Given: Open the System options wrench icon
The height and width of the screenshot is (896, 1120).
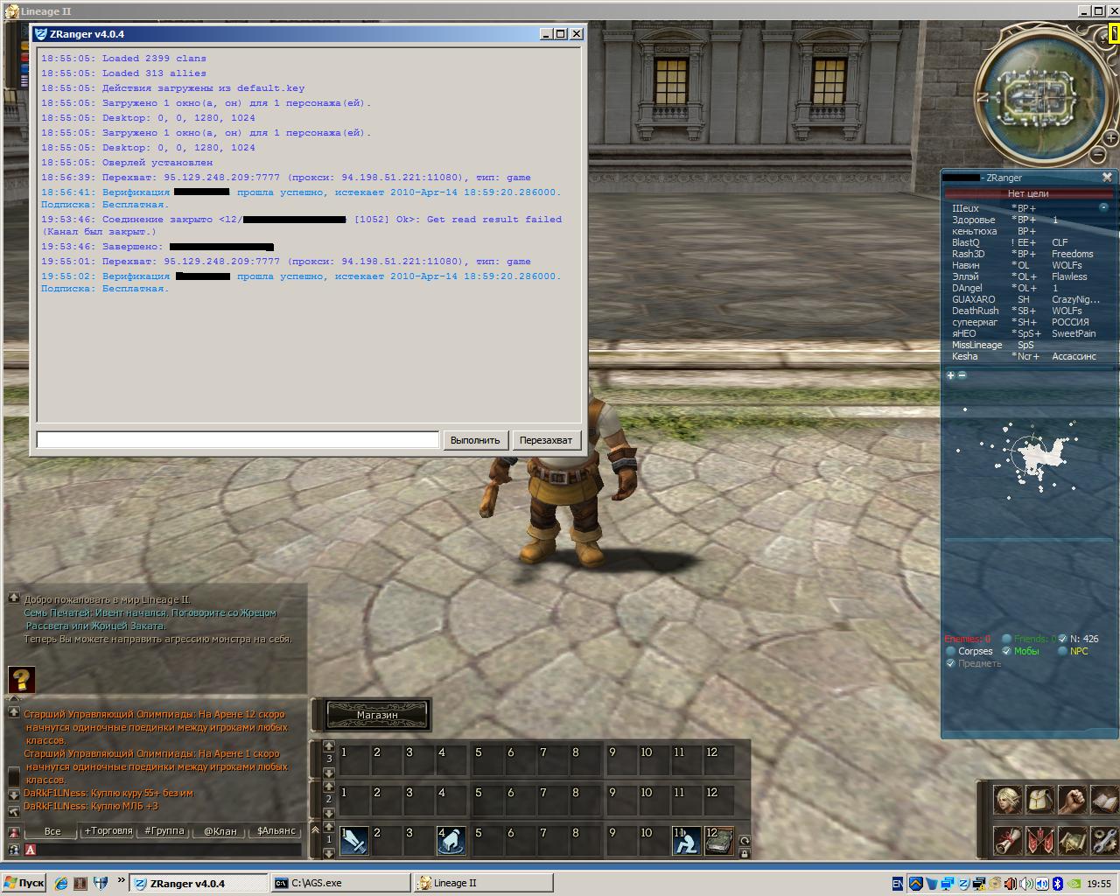Looking at the screenshot, I should 1104,841.
